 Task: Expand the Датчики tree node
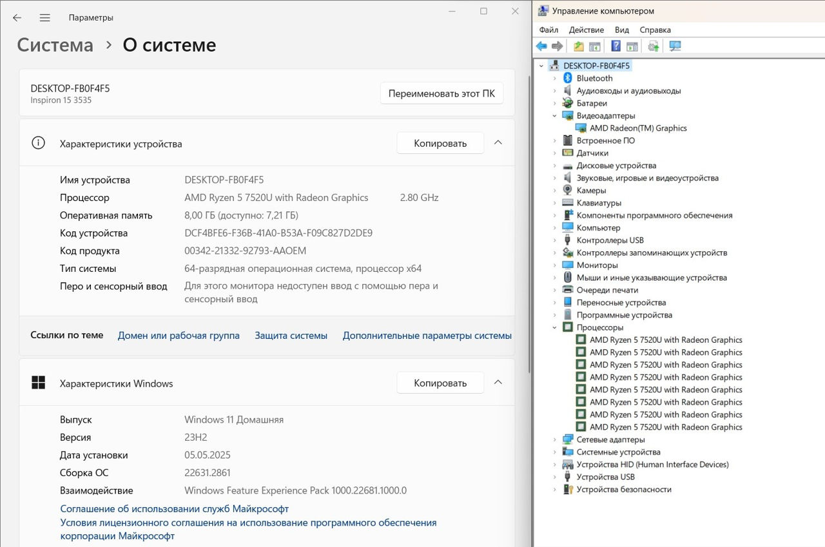554,153
